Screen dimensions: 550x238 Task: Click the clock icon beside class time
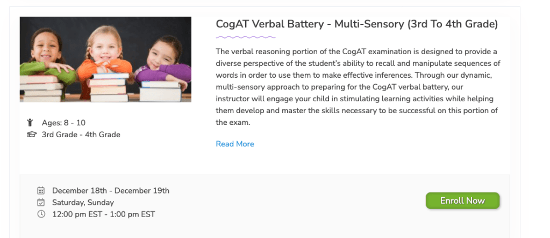pos(41,214)
